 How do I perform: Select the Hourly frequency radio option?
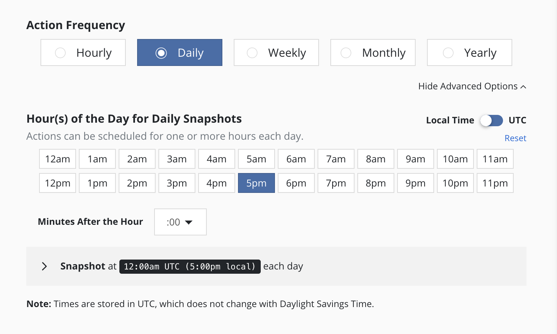tap(83, 52)
